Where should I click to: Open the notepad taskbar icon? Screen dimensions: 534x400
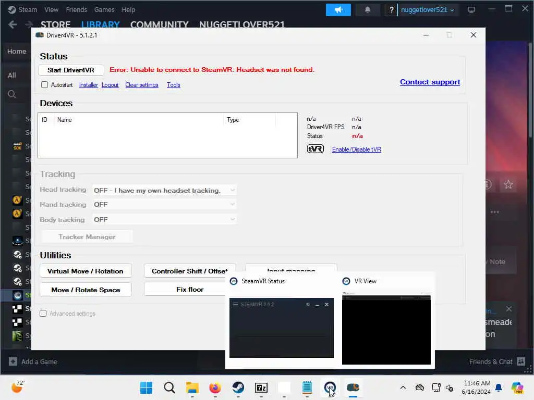pyautogui.click(x=307, y=387)
